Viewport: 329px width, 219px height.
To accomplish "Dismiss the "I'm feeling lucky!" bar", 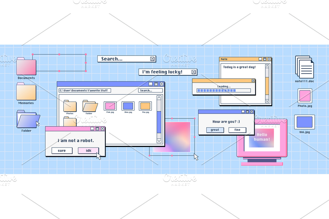I will coord(194,72).
